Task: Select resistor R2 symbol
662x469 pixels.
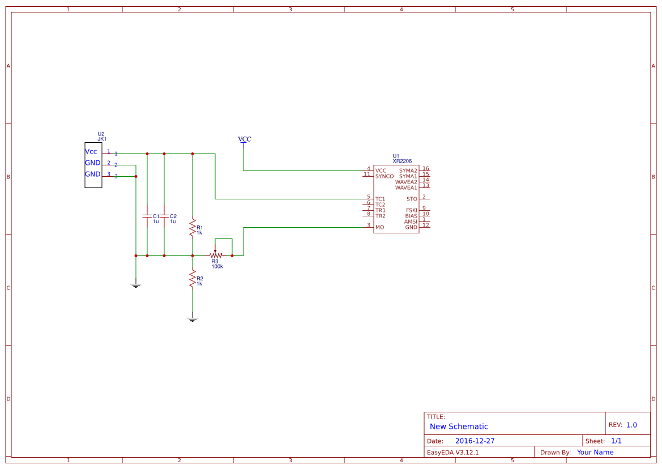Action: (193, 279)
